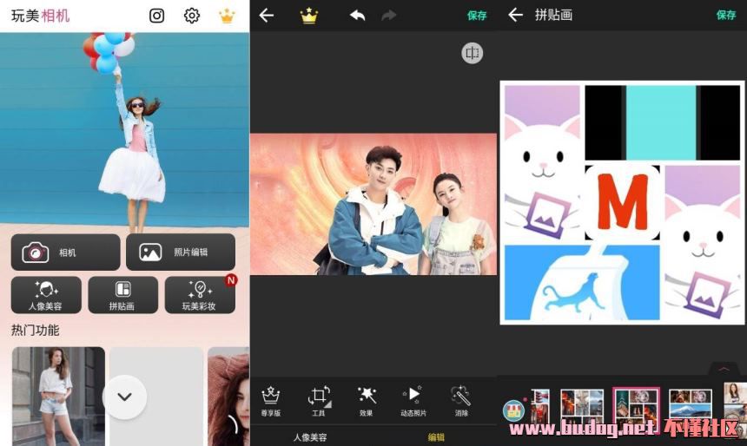Switch to the 人像美容 tab in editor
747x446 pixels.
pos(310,437)
